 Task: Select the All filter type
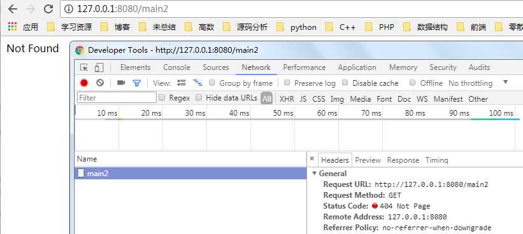tap(266, 98)
